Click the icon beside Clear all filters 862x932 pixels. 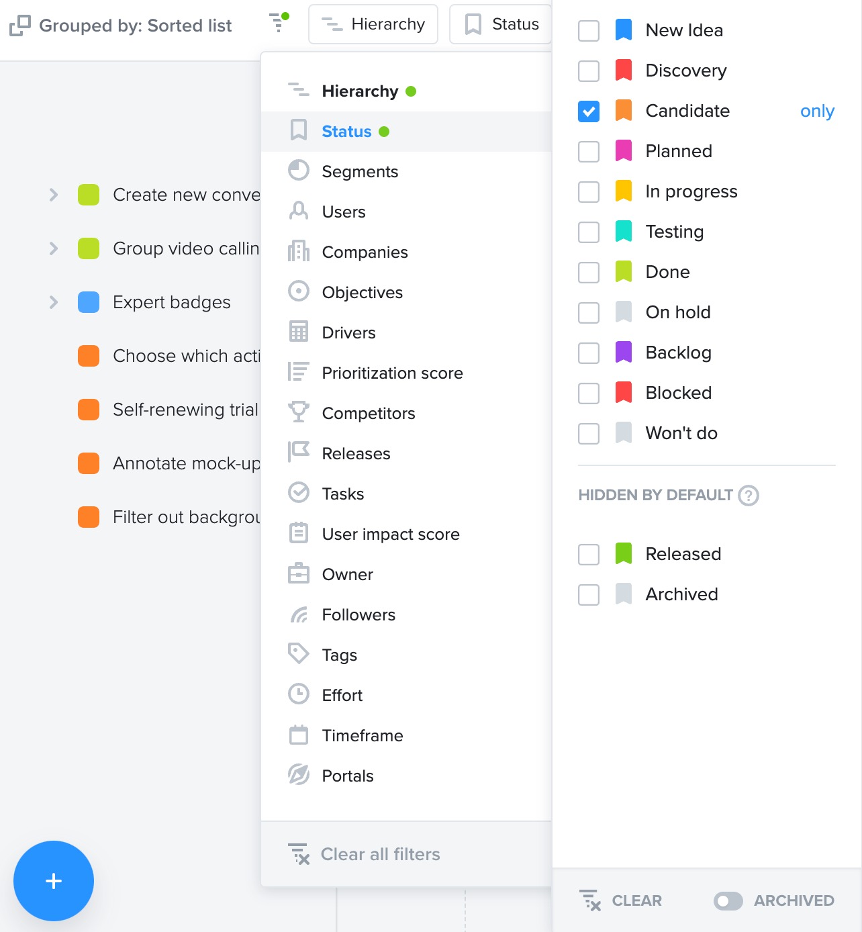pos(299,854)
